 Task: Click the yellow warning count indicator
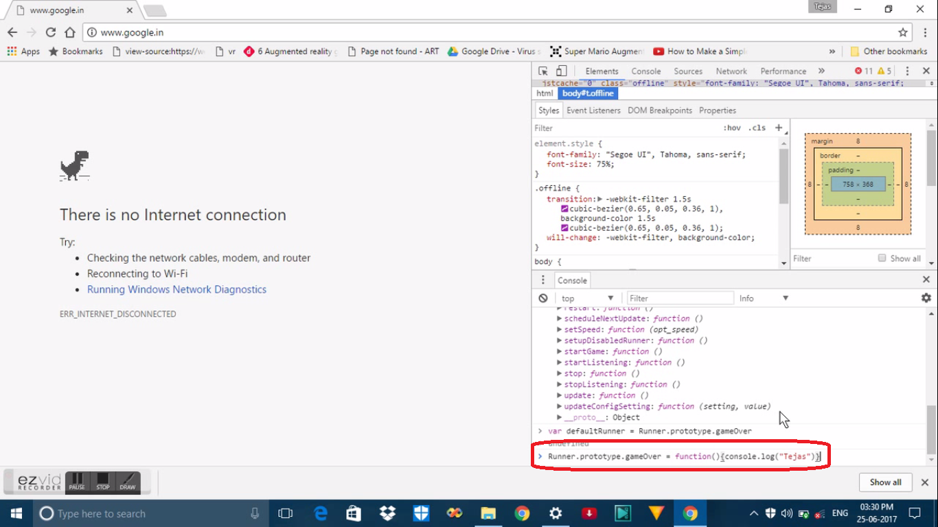click(884, 71)
